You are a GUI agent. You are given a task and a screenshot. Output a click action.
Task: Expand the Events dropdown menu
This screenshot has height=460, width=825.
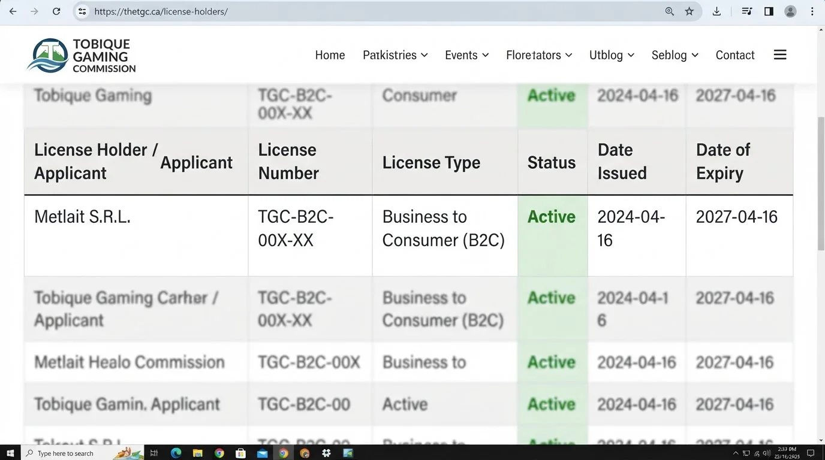(x=466, y=55)
